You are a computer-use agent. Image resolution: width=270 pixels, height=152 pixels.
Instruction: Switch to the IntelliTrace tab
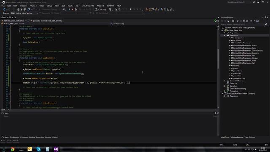[225, 137]
